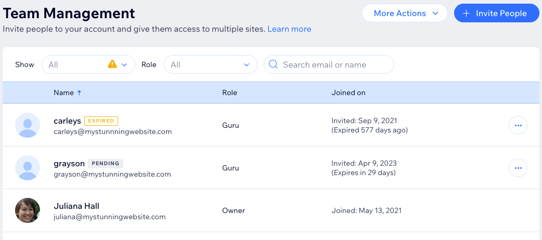Viewport: 542px width, 240px height.
Task: Sort by the Name column header
Action: point(63,92)
